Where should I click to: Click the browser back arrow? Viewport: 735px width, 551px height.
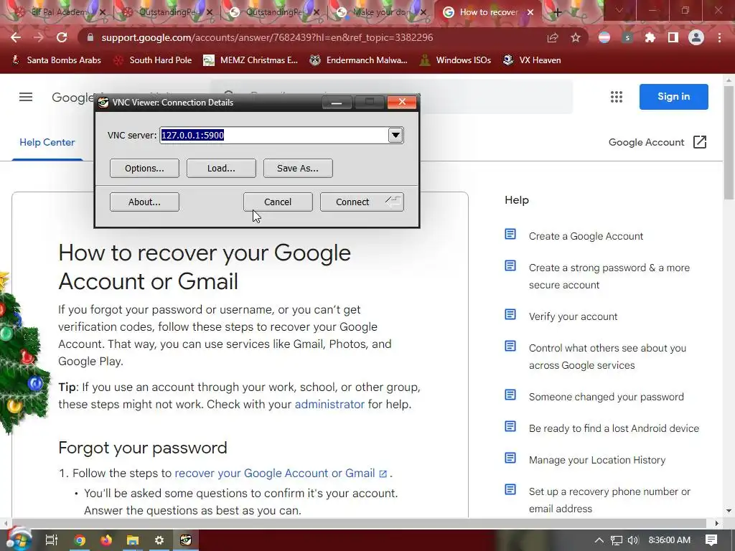(16, 37)
